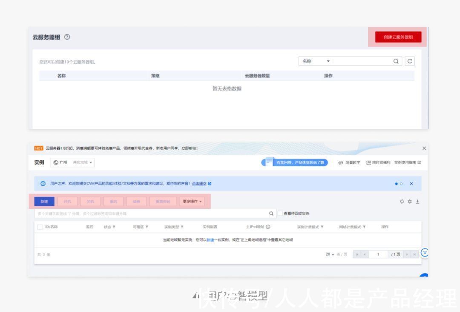This screenshot has width=460, height=312.
Task: Click the 云服务器数量 column header
Action: pyautogui.click(x=257, y=76)
